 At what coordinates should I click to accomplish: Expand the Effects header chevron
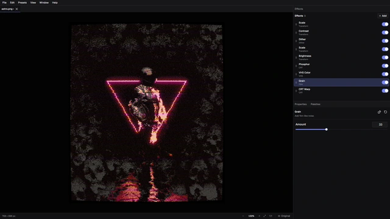305,16
